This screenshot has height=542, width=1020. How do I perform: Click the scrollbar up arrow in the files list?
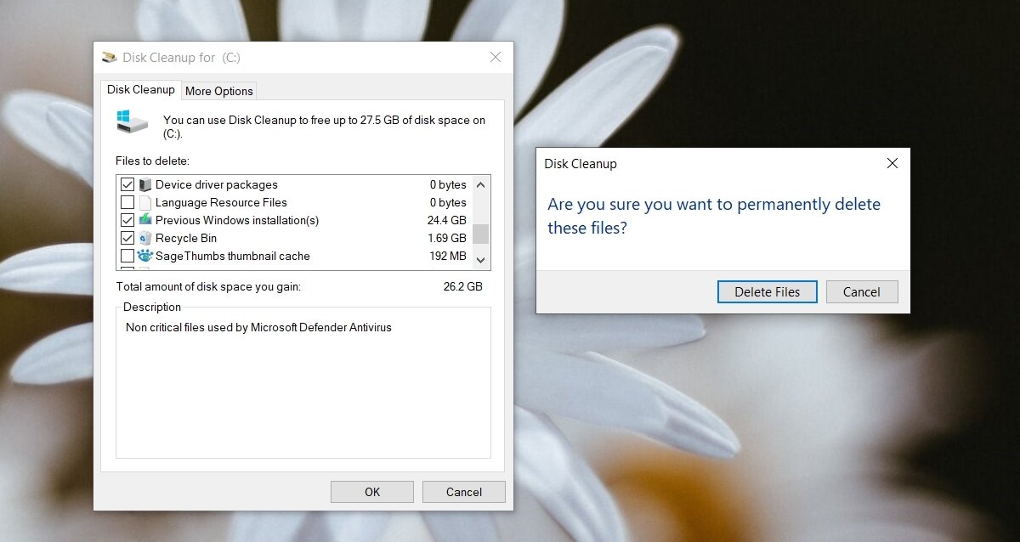(480, 184)
